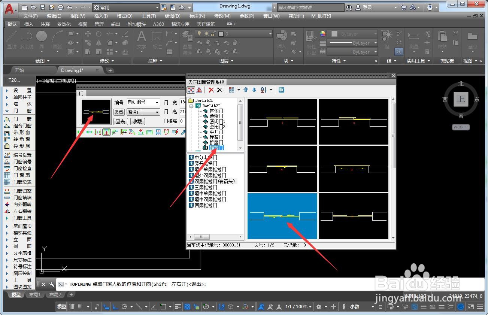488x315 pixels.
Task: Expand the 绘图 panel dropdown
Action: click(x=42, y=61)
